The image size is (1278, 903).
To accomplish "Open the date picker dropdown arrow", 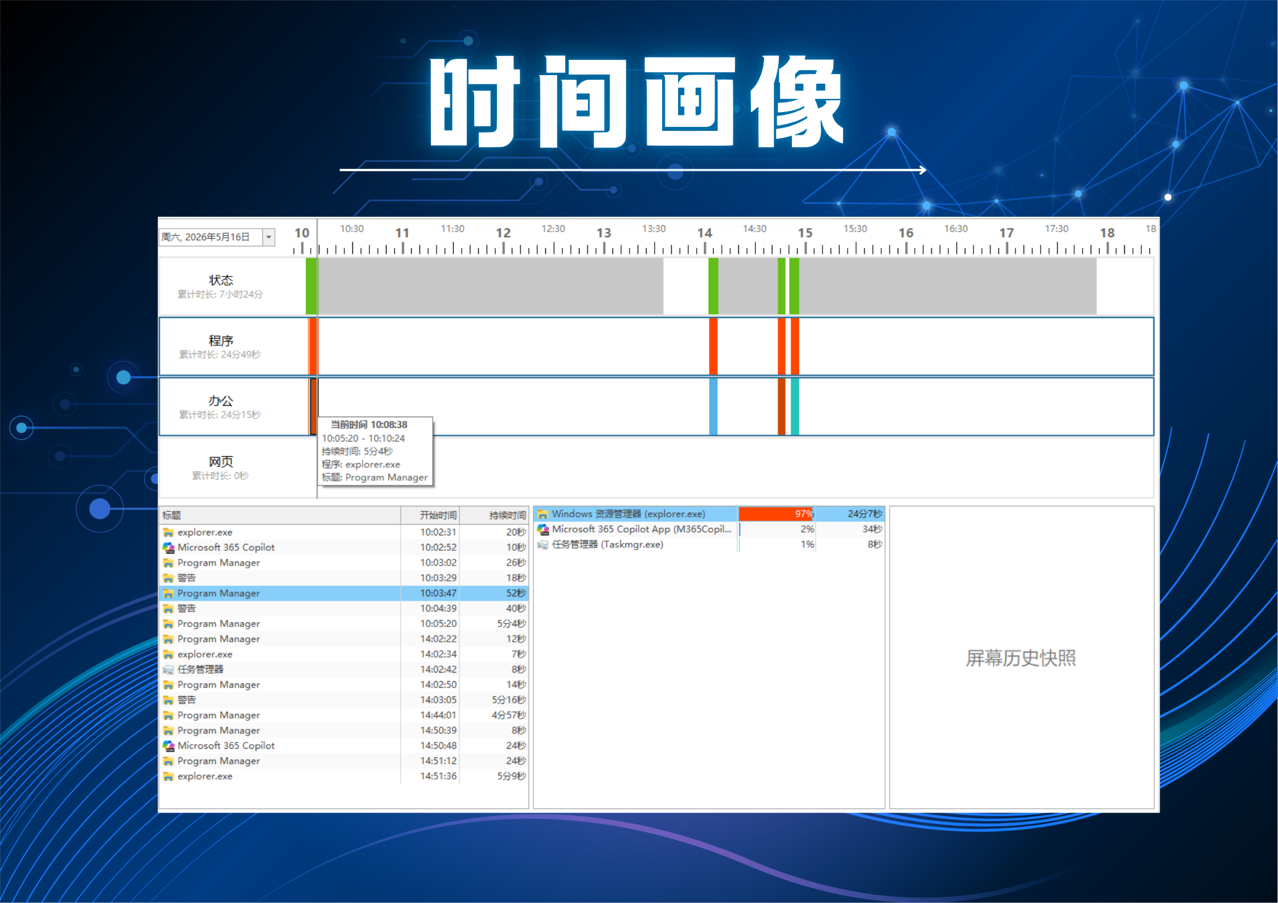I will (x=269, y=237).
